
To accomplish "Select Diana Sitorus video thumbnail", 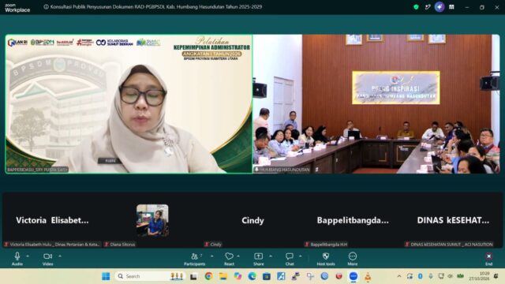I will coord(152,220).
